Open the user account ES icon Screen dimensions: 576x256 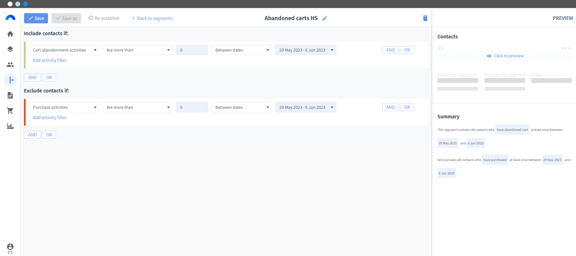pyautogui.click(x=10, y=248)
